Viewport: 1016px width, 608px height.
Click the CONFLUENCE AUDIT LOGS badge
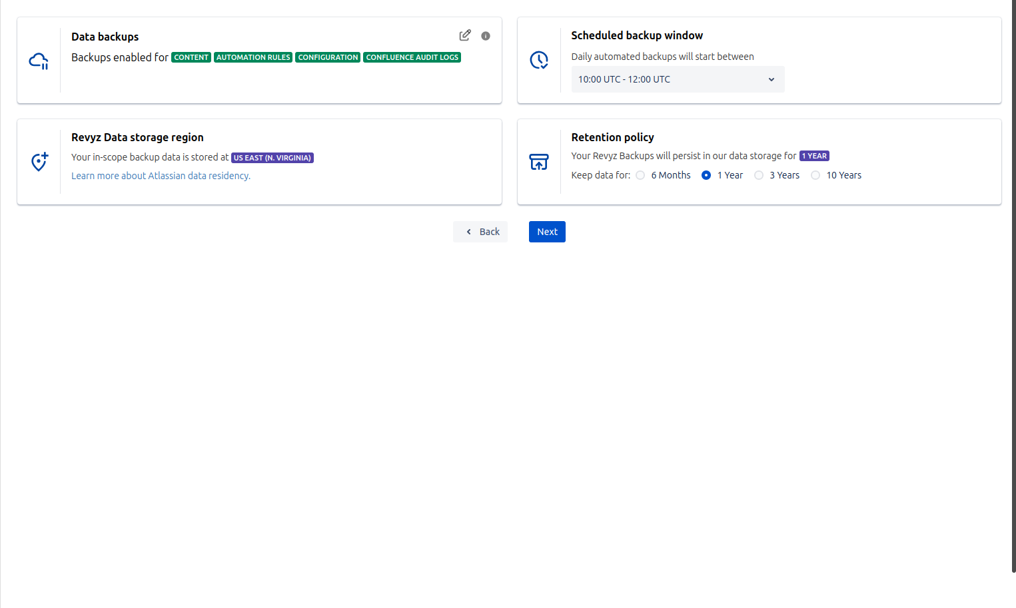pos(412,57)
